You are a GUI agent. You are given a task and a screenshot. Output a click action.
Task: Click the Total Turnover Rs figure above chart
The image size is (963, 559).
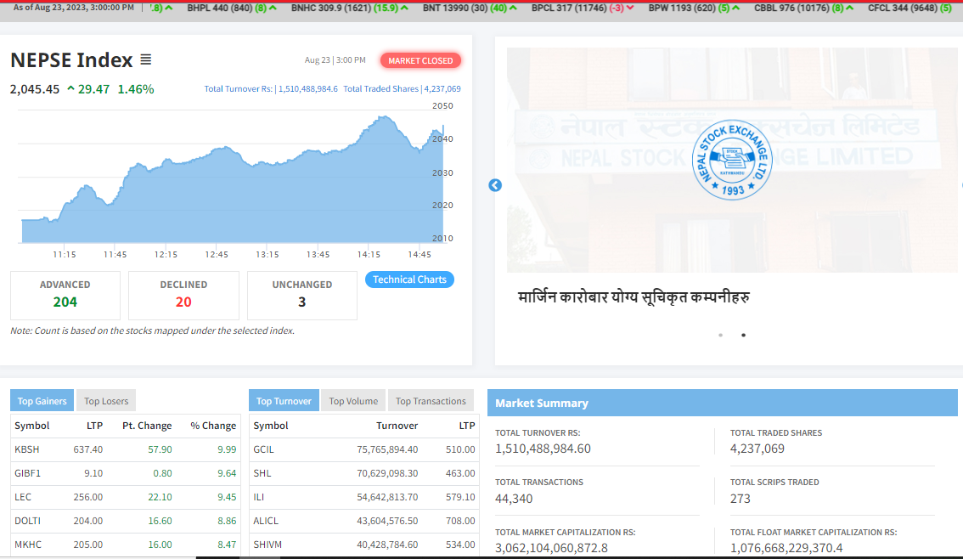click(271, 89)
